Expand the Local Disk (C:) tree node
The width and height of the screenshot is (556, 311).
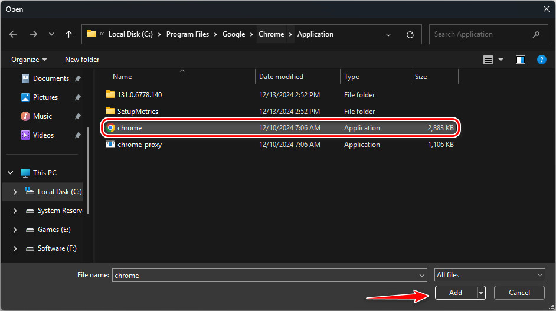[15, 192]
